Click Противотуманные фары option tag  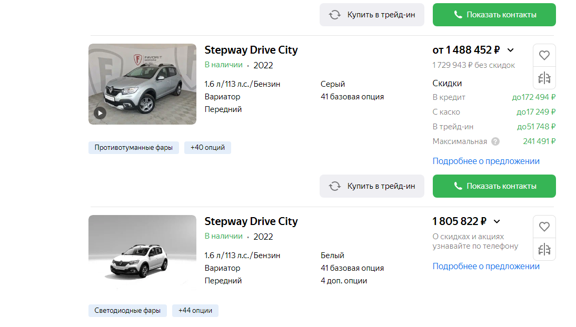pos(133,148)
